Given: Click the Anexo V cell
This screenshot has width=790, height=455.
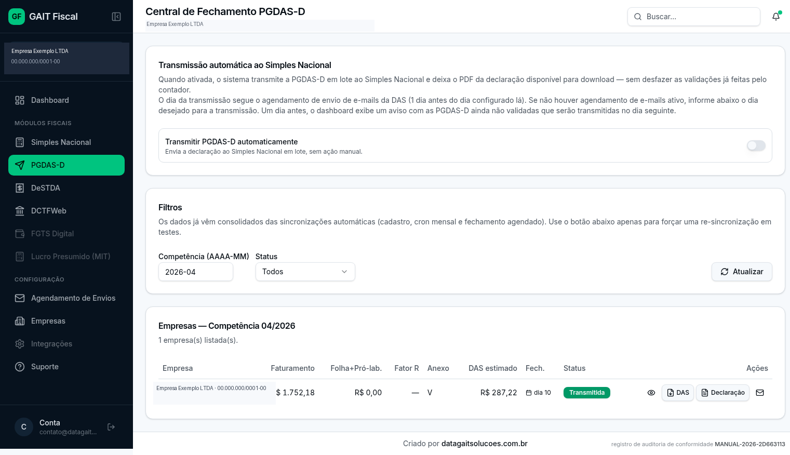Looking at the screenshot, I should coord(430,393).
